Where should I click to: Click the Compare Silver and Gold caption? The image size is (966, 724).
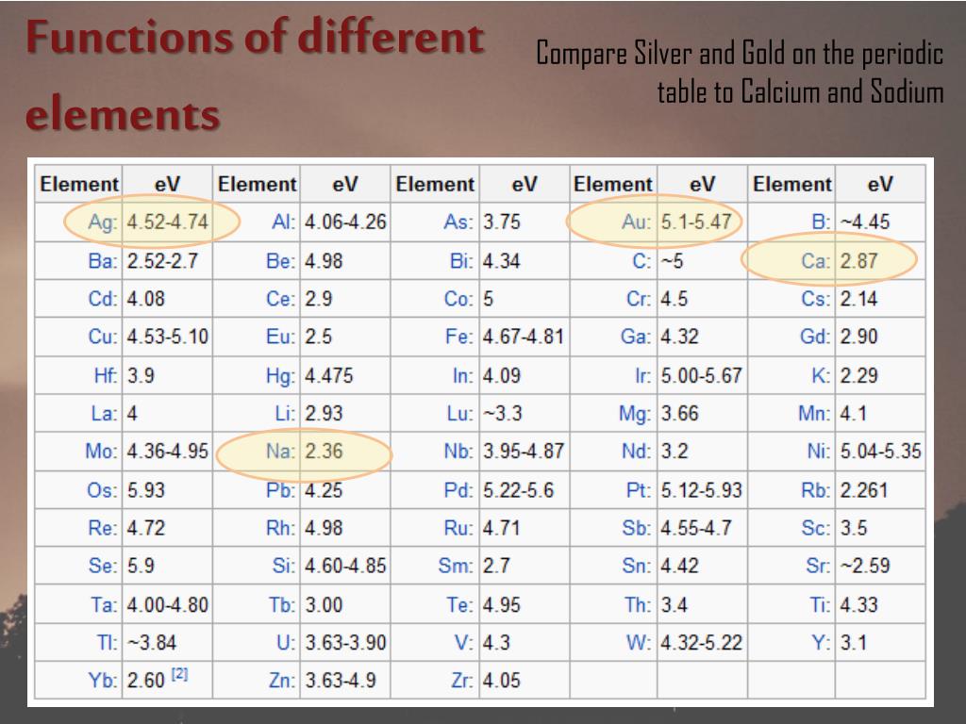click(x=740, y=73)
